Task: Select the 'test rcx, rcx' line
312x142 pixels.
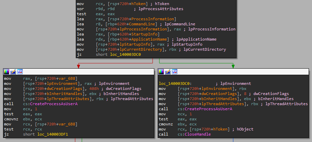Action: point(23,129)
